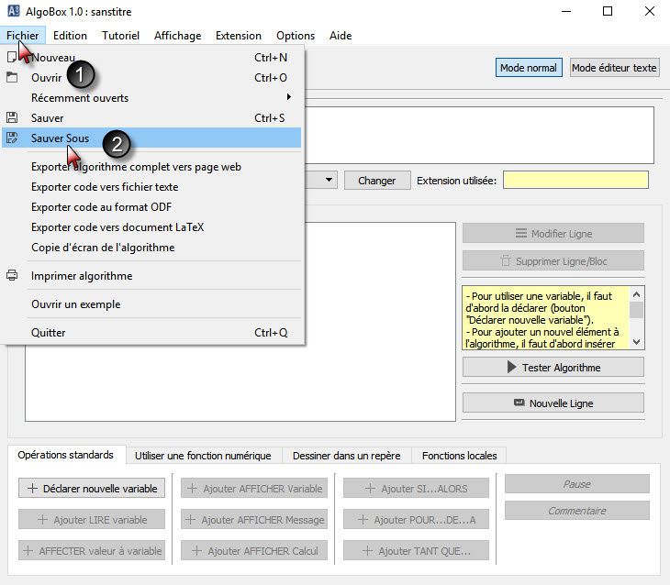Open the dropdown left of Changer
This screenshot has height=585, width=670.
click(329, 181)
